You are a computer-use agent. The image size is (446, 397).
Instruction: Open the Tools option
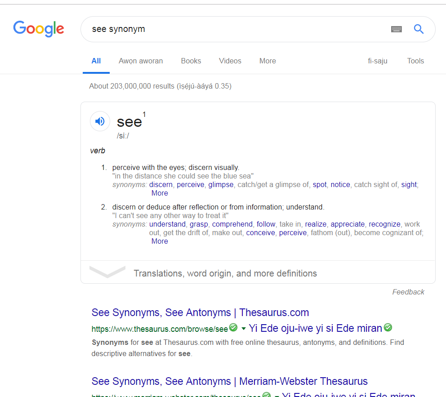415,61
